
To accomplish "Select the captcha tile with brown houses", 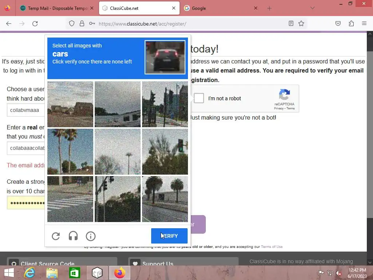I will (x=70, y=104).
